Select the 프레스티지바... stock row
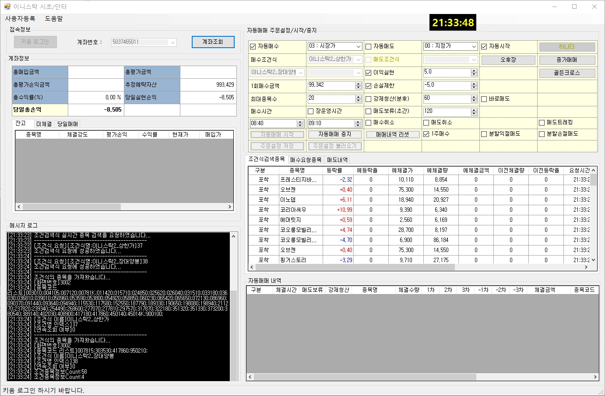 419,180
